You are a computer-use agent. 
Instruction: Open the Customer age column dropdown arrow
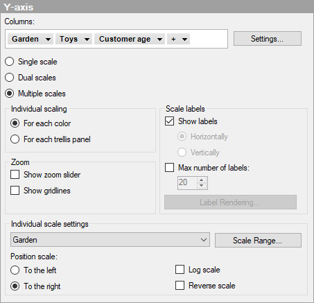pyautogui.click(x=159, y=40)
